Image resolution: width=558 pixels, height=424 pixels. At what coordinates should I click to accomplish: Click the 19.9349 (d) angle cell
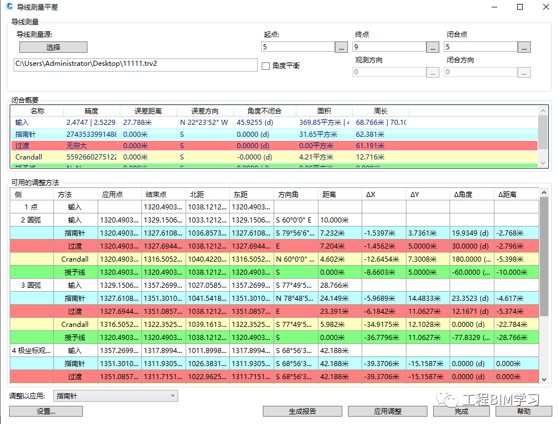[x=472, y=233]
